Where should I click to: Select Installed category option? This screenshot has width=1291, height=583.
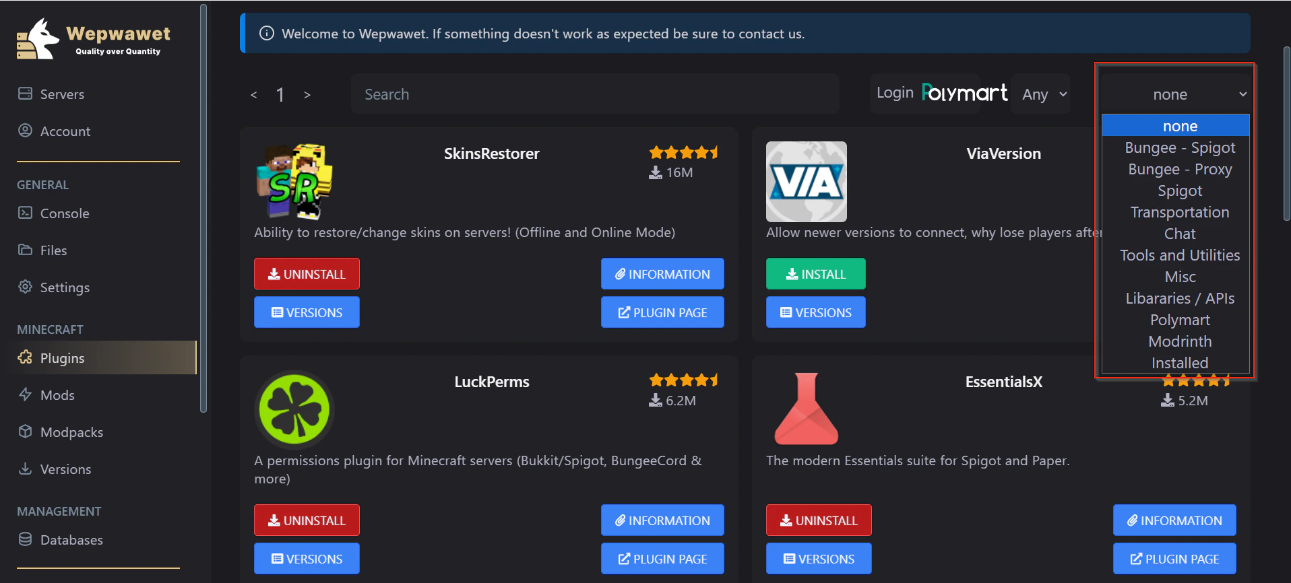pyautogui.click(x=1176, y=363)
